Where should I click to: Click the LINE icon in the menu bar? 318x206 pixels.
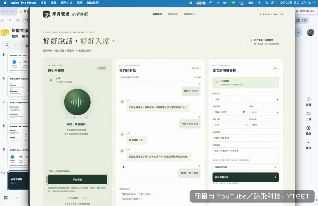[233, 3]
